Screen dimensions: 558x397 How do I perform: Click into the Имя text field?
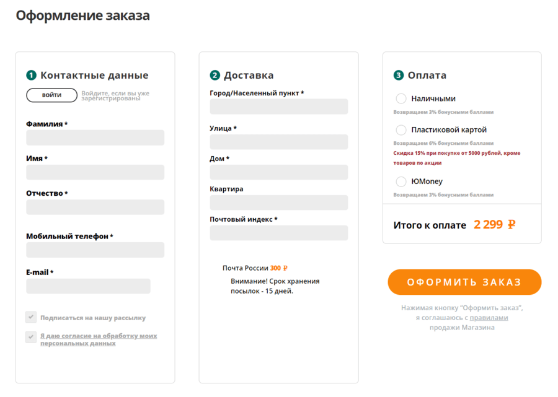95,172
